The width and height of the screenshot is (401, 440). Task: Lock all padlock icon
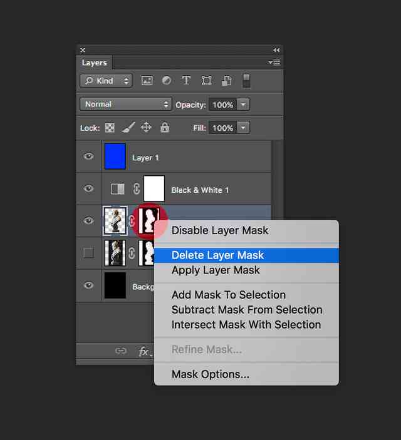[165, 127]
